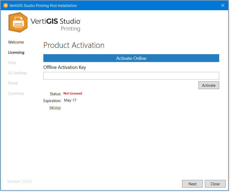Click the May 17 expiration value

pos(70,100)
